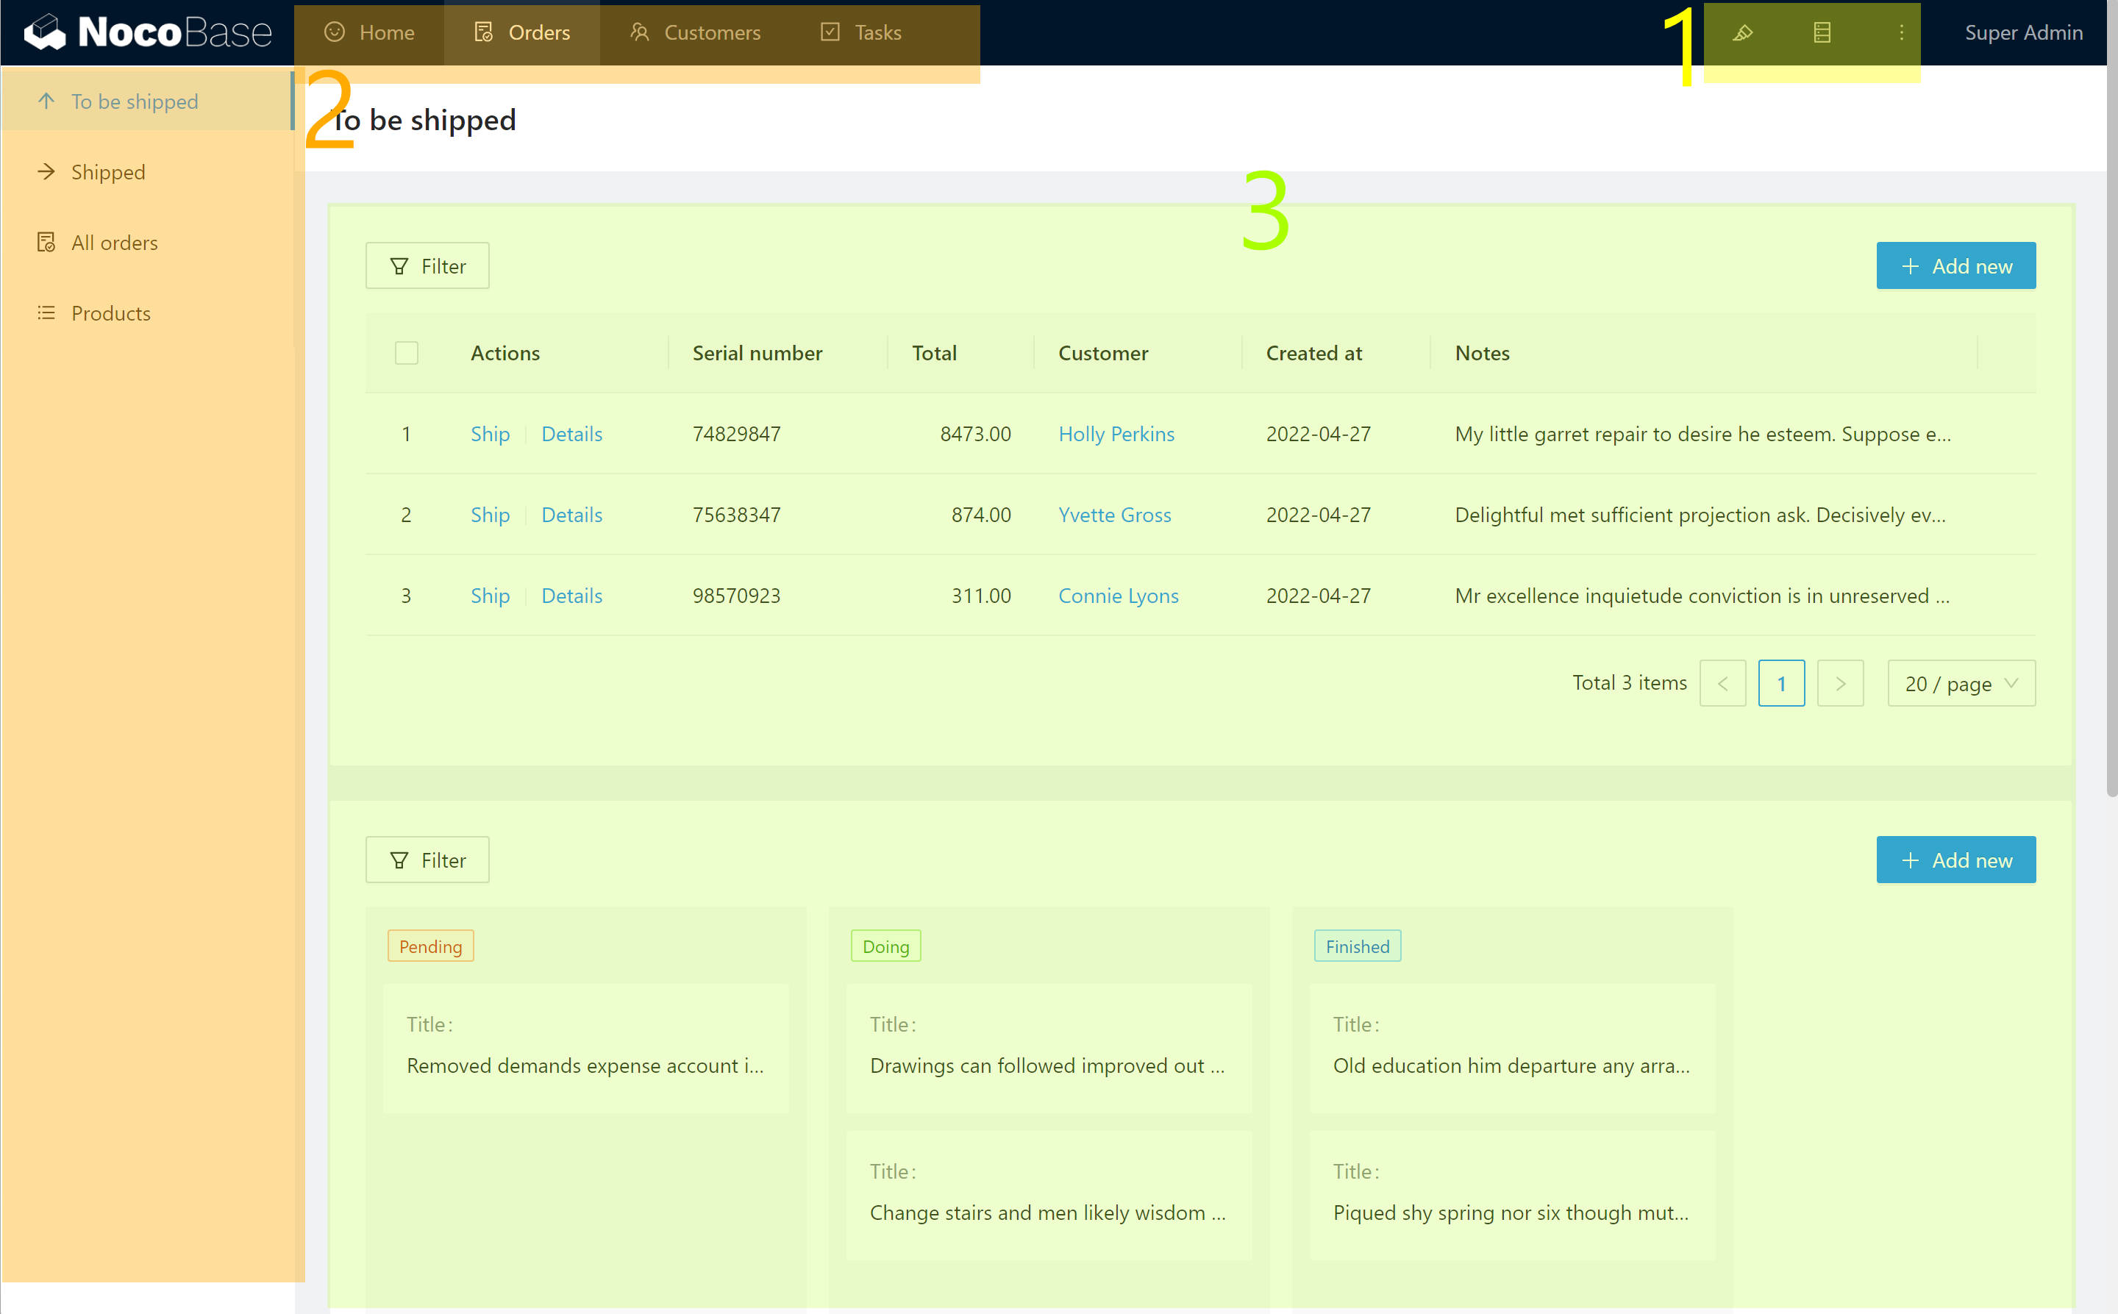2118x1314 pixels.
Task: Open the collections manager icon
Action: 1822,33
